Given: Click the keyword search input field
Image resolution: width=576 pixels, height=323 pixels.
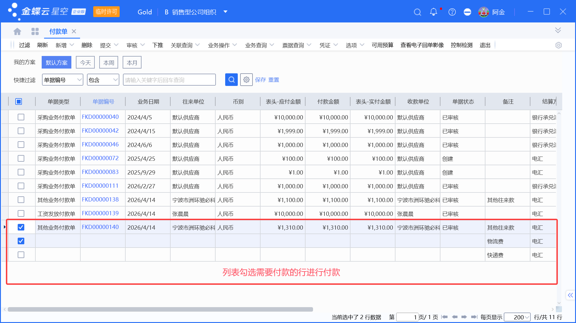Looking at the screenshot, I should pyautogui.click(x=169, y=80).
